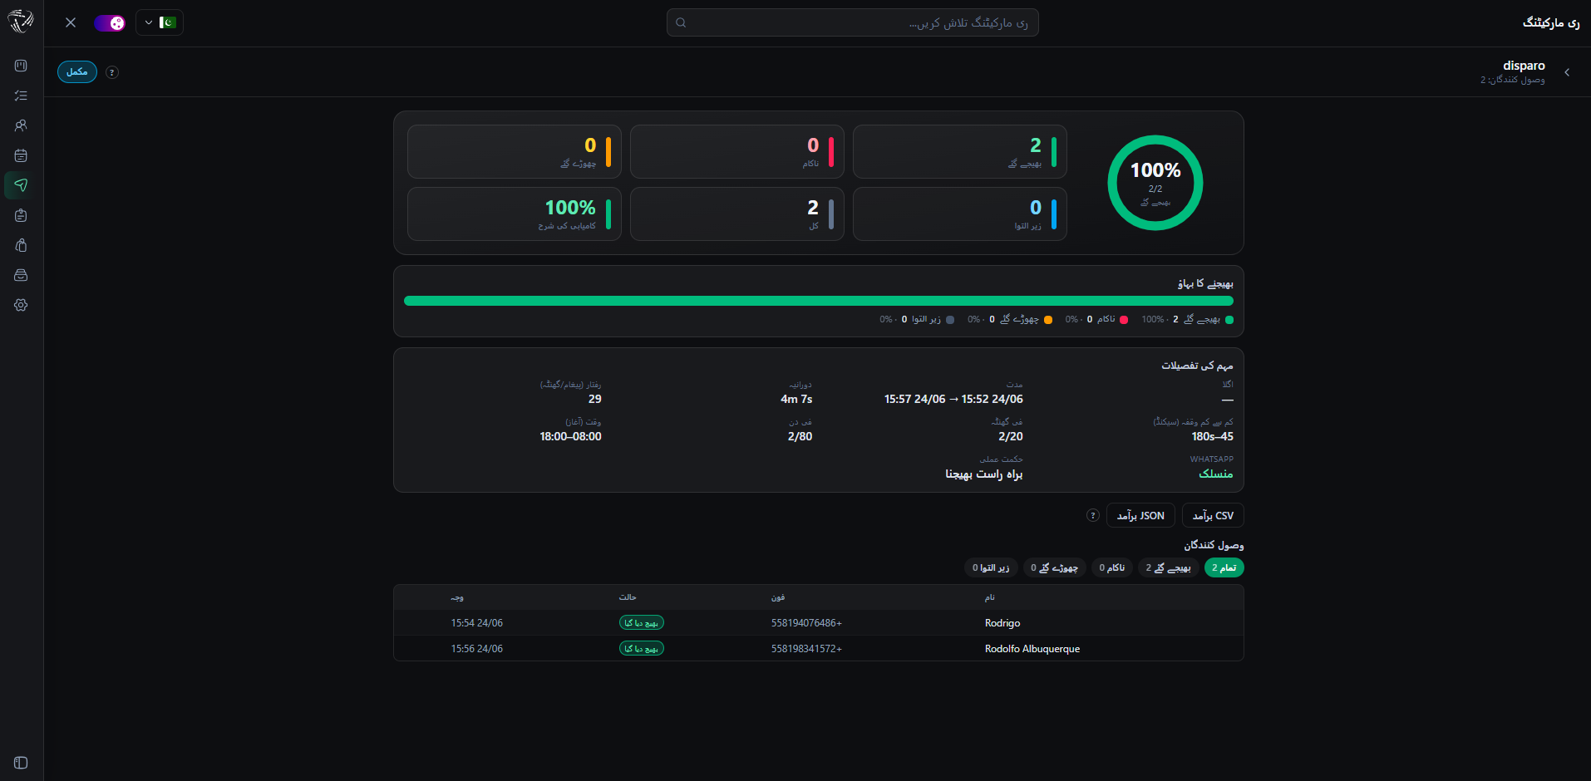Export recipients with the CSV button

point(1213,515)
